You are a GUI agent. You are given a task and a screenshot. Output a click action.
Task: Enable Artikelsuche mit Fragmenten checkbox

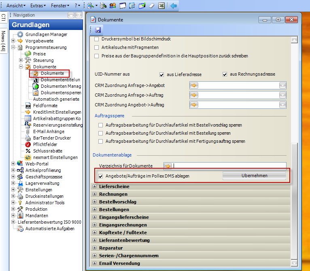[96, 47]
